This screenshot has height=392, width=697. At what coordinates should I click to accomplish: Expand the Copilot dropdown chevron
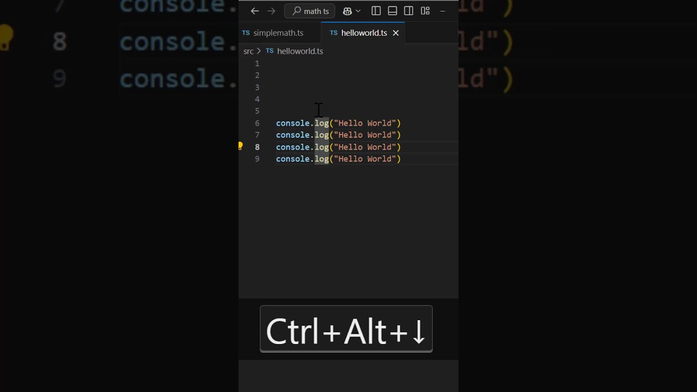point(358,11)
